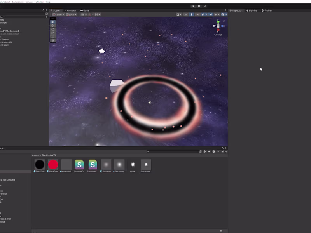The height and width of the screenshot is (233, 311).
Task: Toggle scene audio button
Action: pyautogui.click(x=197, y=14)
